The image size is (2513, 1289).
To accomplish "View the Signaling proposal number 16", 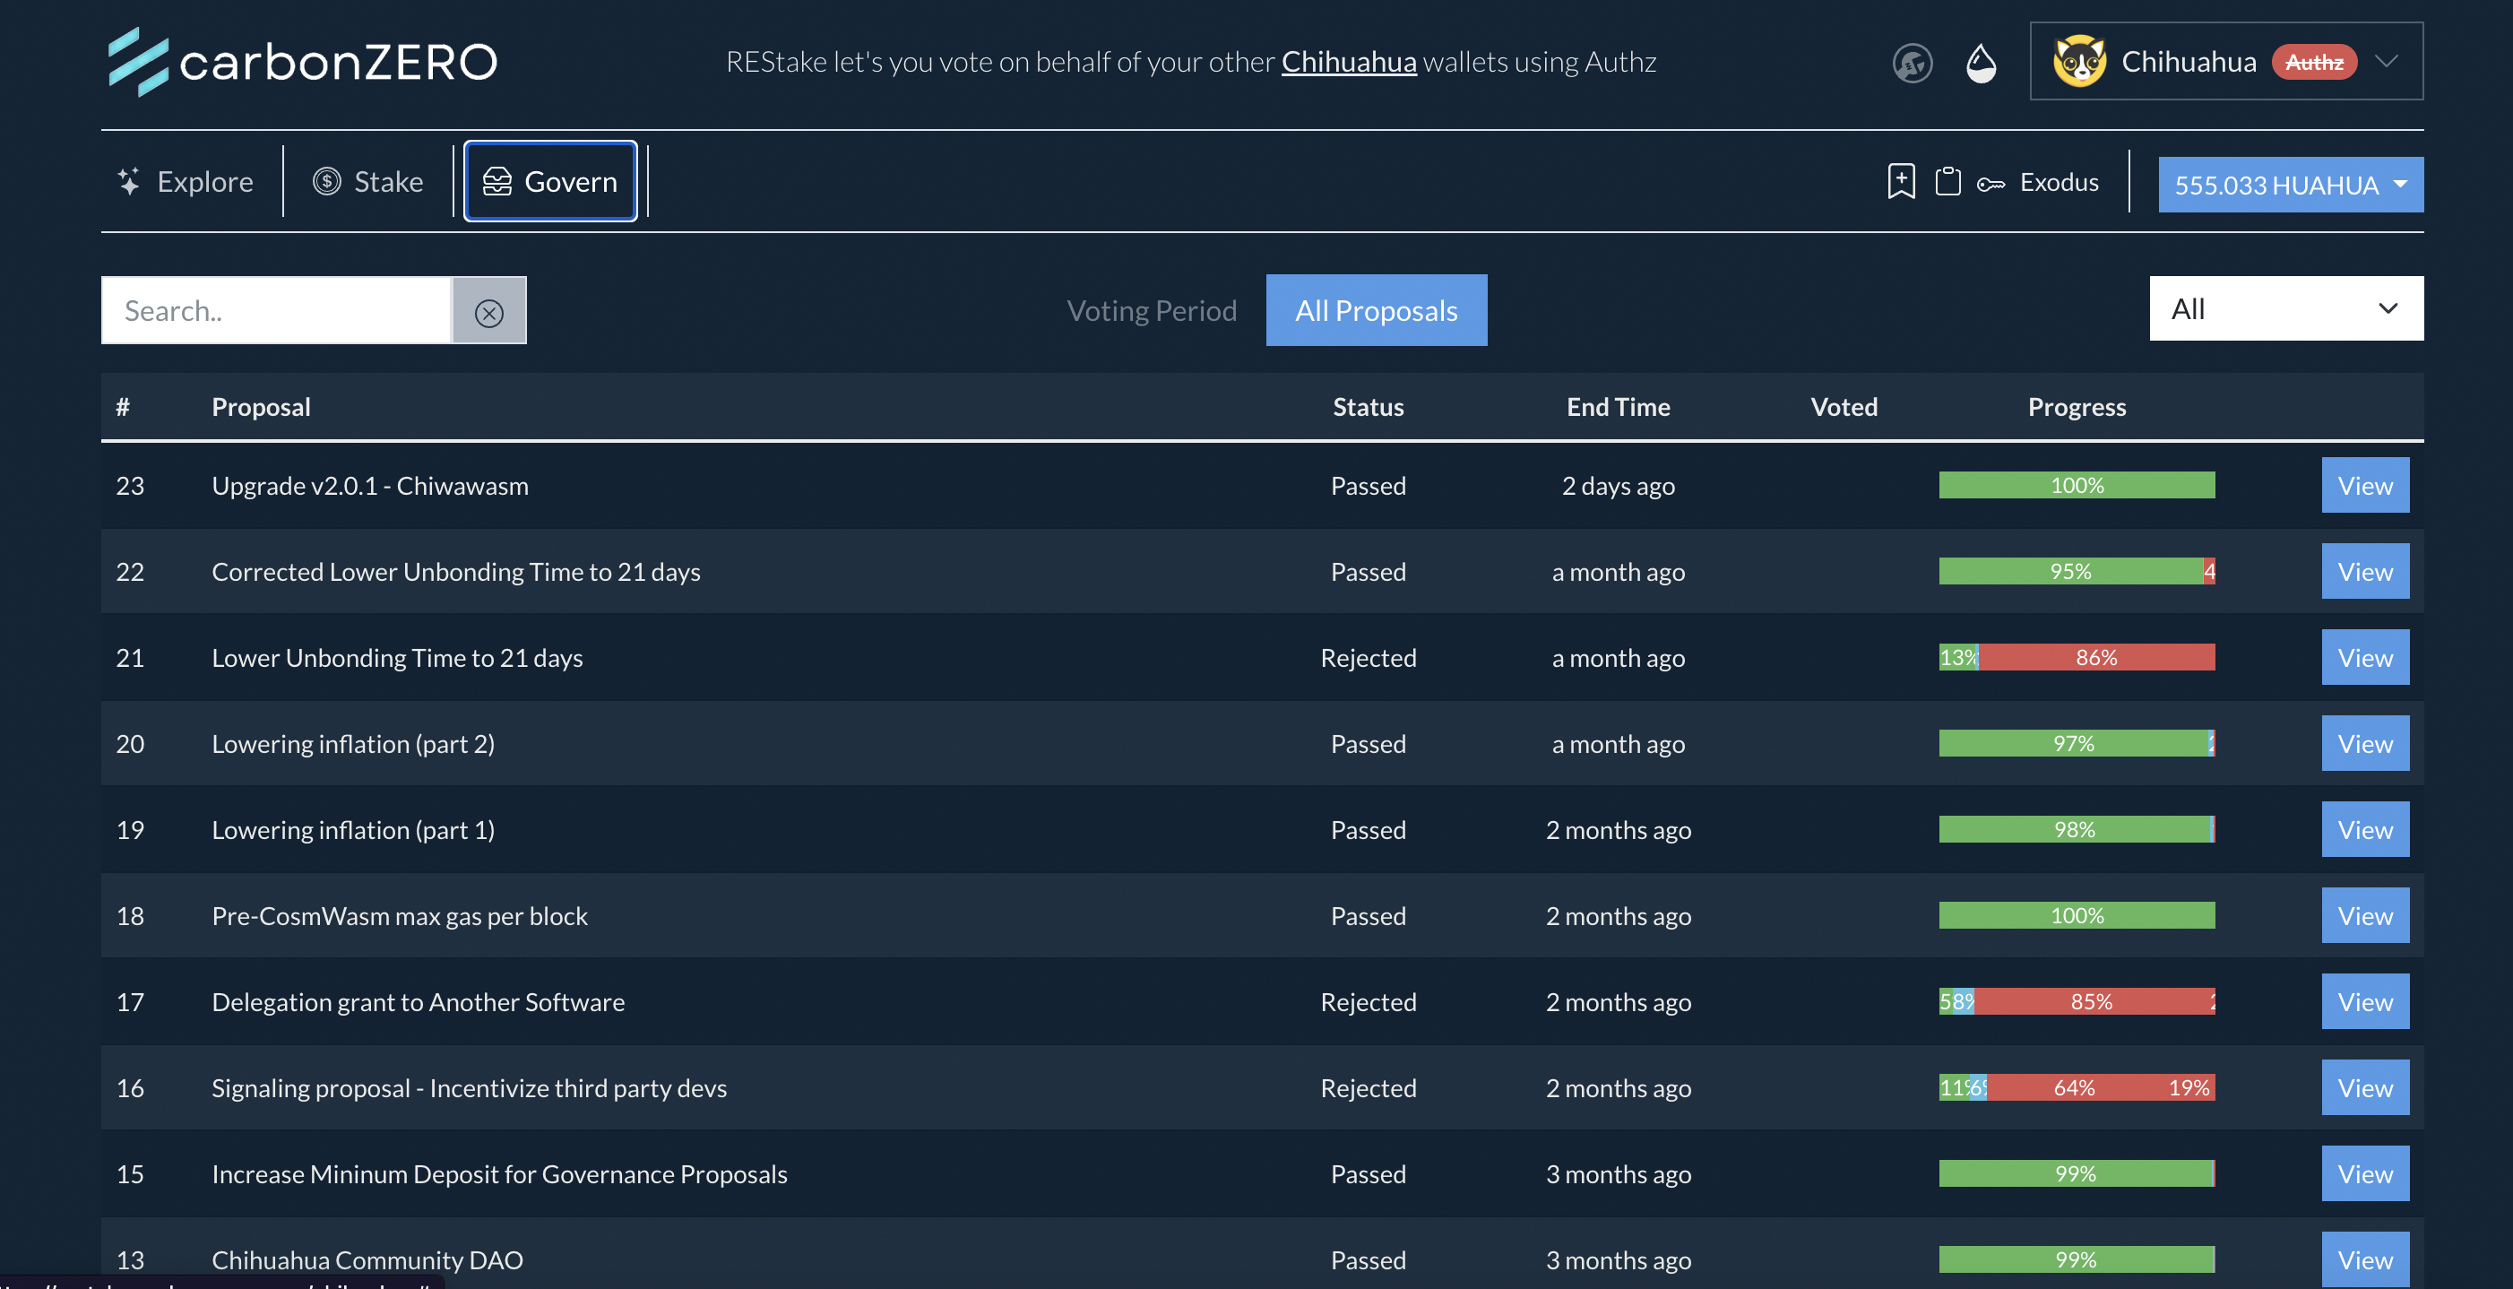I will tap(2365, 1088).
